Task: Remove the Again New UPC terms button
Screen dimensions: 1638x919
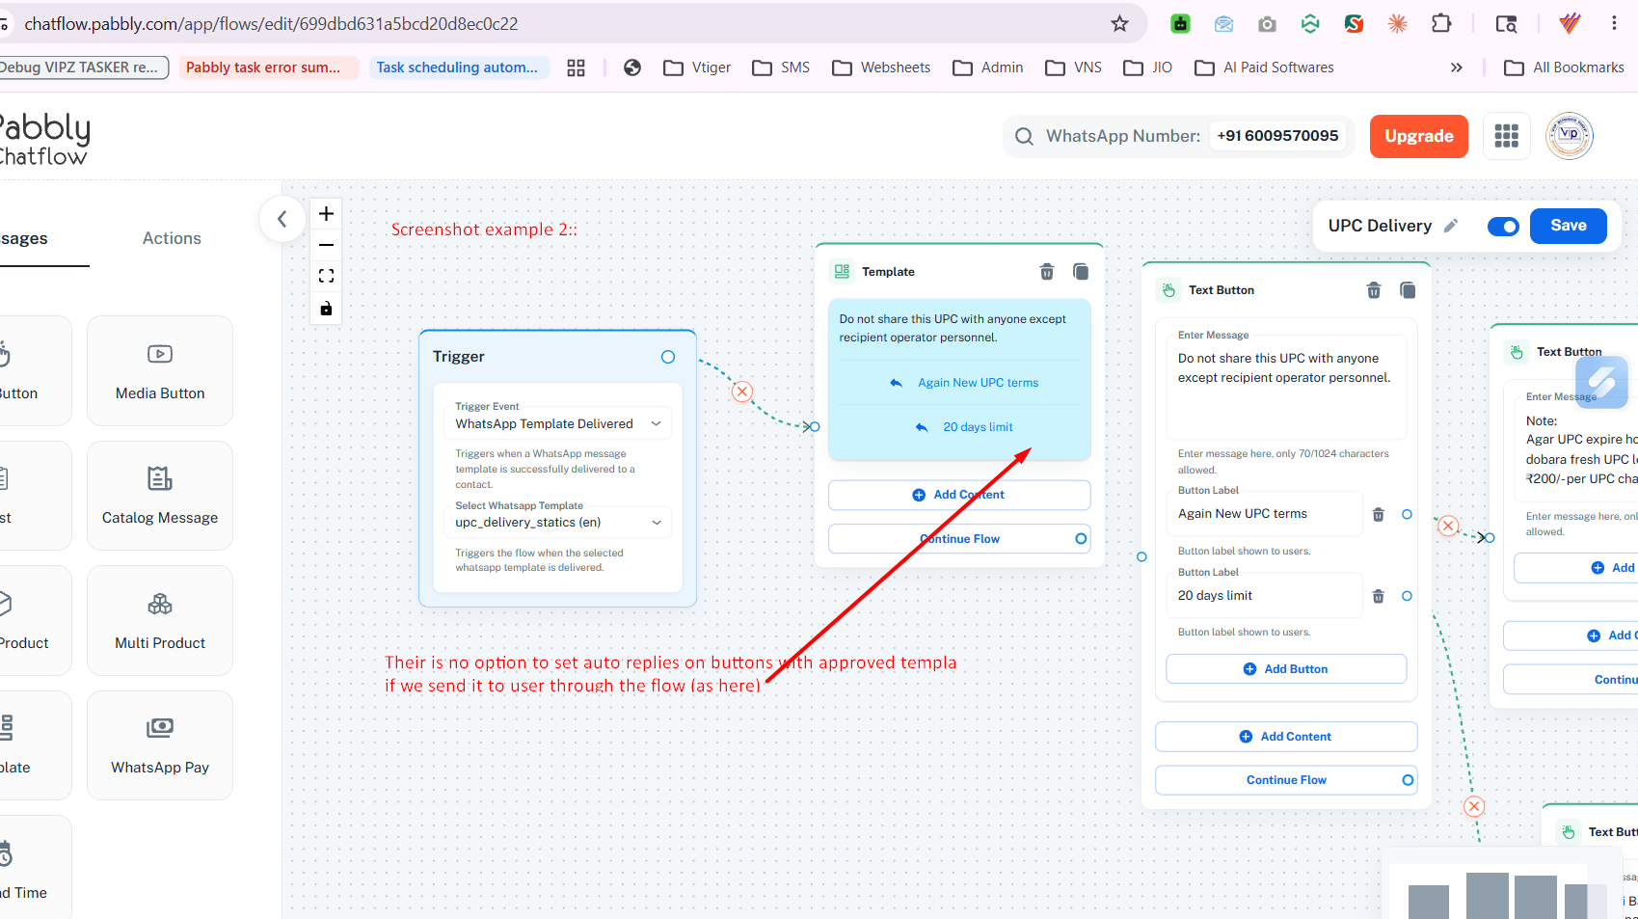Action: click(x=1379, y=515)
